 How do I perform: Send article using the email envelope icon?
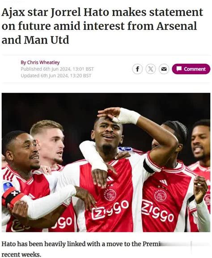(164, 69)
